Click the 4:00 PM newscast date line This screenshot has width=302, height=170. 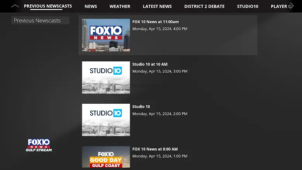tap(160, 29)
